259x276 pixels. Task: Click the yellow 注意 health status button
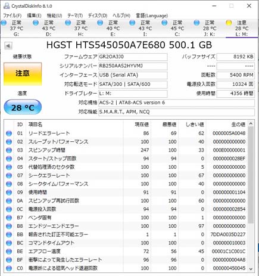point(23,74)
